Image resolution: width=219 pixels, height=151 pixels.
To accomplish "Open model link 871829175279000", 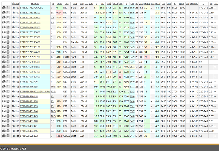I will 30,18.
